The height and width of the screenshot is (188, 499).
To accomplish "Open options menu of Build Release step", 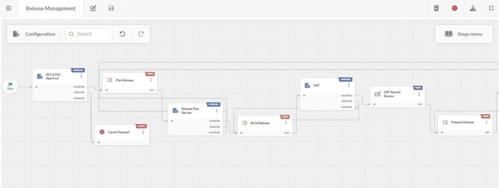I will coord(286,123).
